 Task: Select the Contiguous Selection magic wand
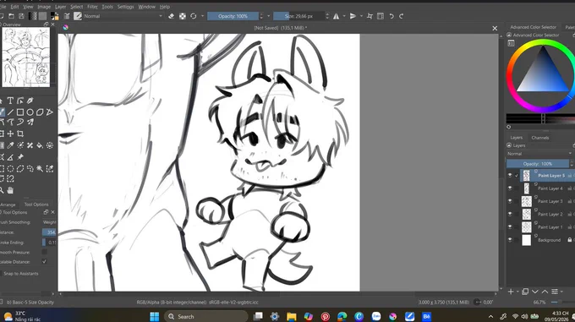(x=40, y=168)
